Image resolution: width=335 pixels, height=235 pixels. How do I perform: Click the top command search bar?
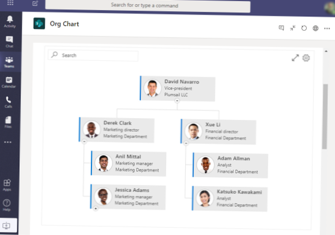coord(147,6)
